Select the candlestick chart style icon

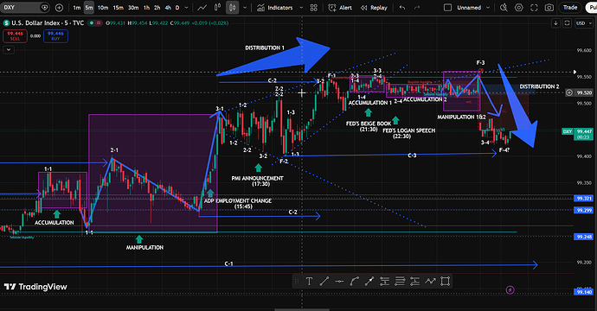coord(232,8)
